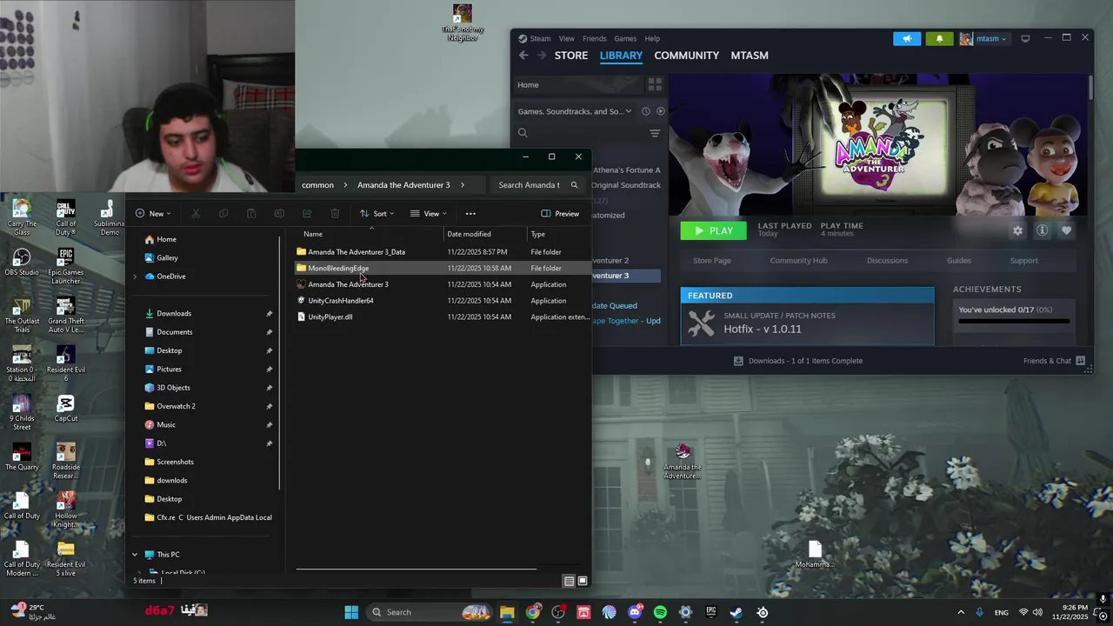Open Steam announcements megaphone button
The image size is (1113, 626).
[x=907, y=38]
